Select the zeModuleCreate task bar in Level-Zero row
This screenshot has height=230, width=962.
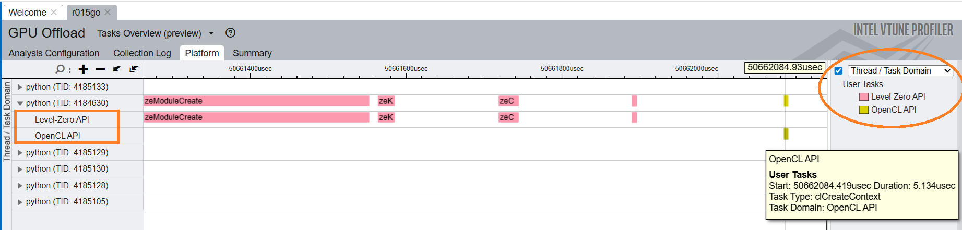pos(256,117)
